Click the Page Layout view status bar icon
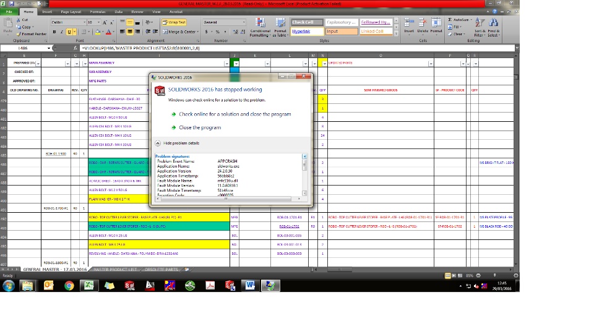This screenshot has height=334, width=594. (x=454, y=276)
